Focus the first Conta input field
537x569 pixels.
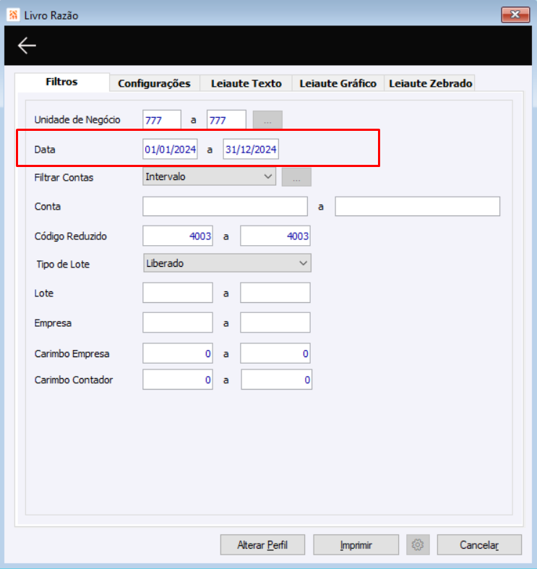coord(225,207)
